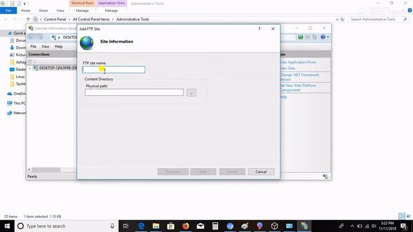
Task: Click the IIS Manager forward arrow
Action: coord(39,37)
